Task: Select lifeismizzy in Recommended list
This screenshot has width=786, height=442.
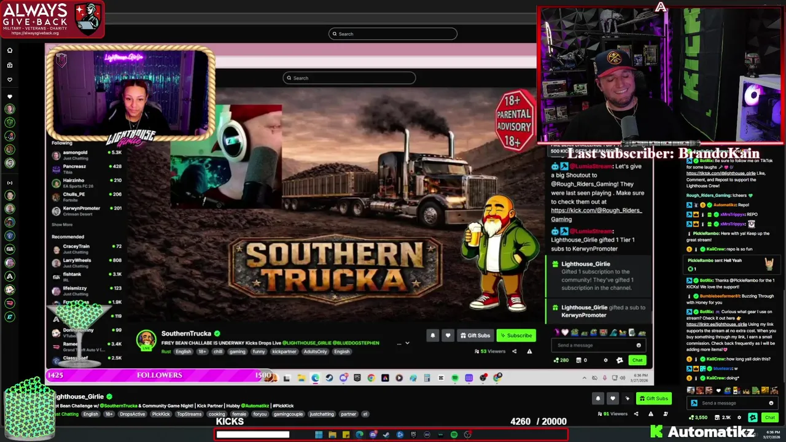Action: [x=87, y=291]
